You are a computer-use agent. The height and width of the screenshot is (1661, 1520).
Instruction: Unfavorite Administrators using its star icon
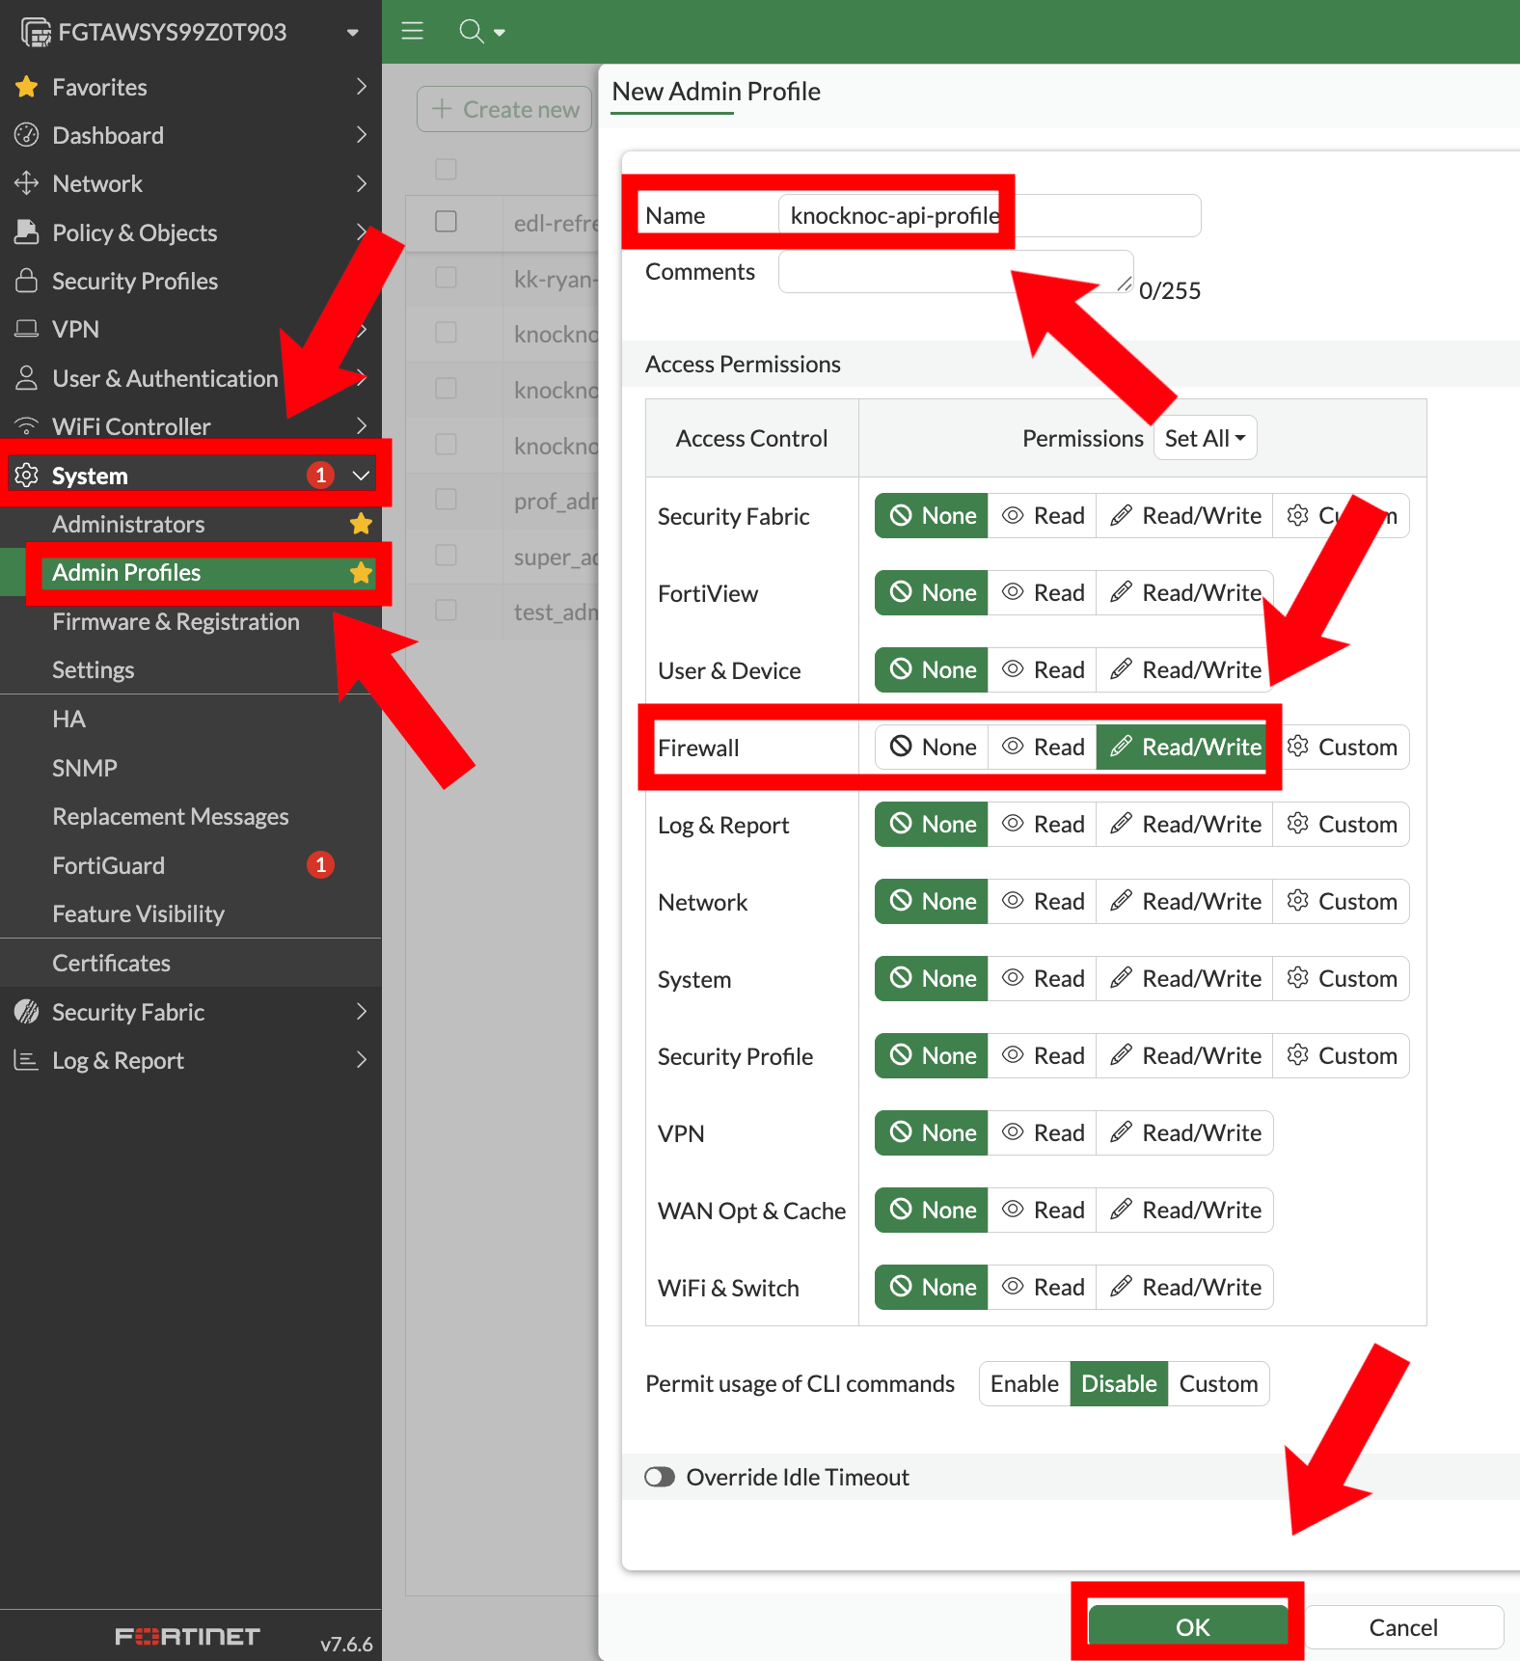(x=361, y=524)
